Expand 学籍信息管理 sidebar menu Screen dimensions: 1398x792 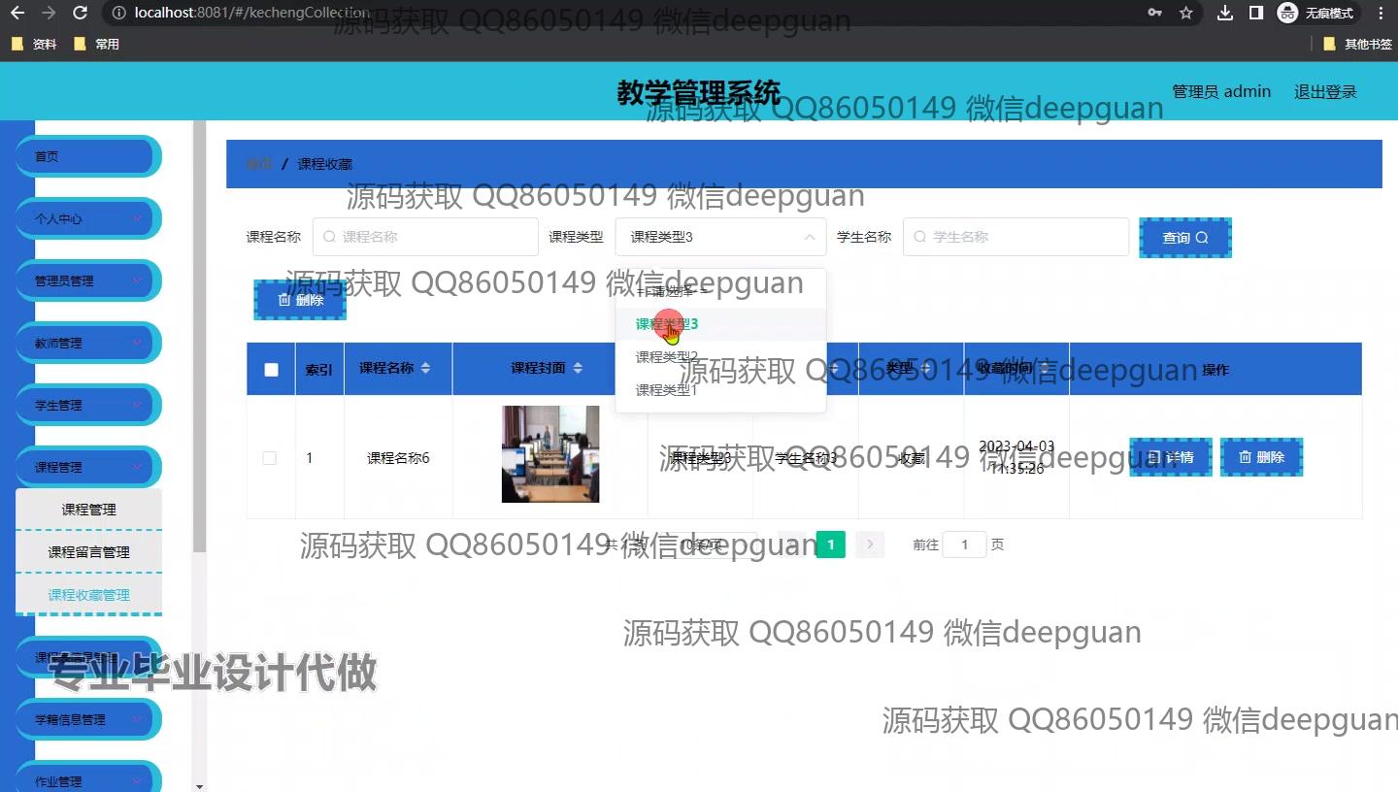[x=87, y=719]
